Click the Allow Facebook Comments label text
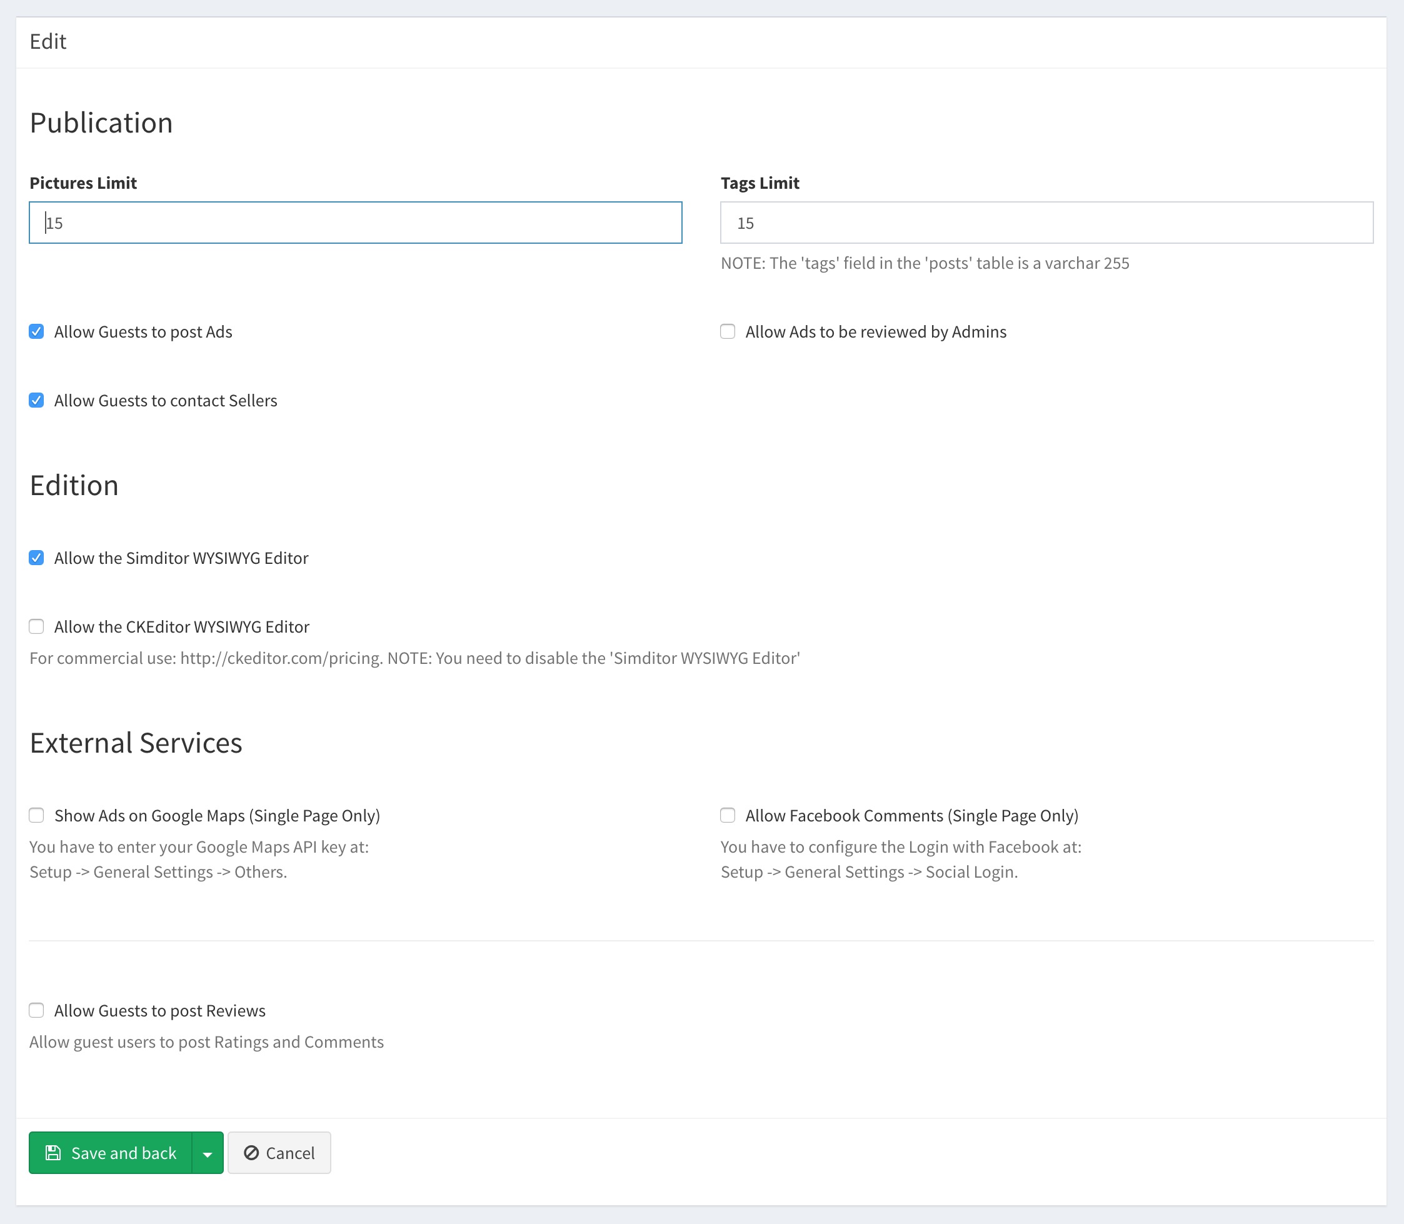Image resolution: width=1404 pixels, height=1224 pixels. [911, 816]
